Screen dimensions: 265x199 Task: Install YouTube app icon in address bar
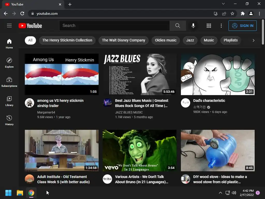click(216, 13)
